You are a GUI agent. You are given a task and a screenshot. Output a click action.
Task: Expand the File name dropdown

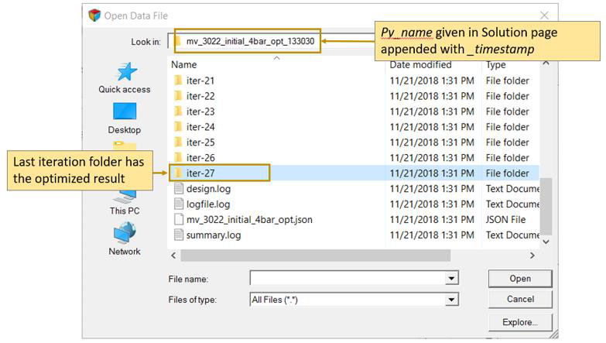tap(452, 279)
